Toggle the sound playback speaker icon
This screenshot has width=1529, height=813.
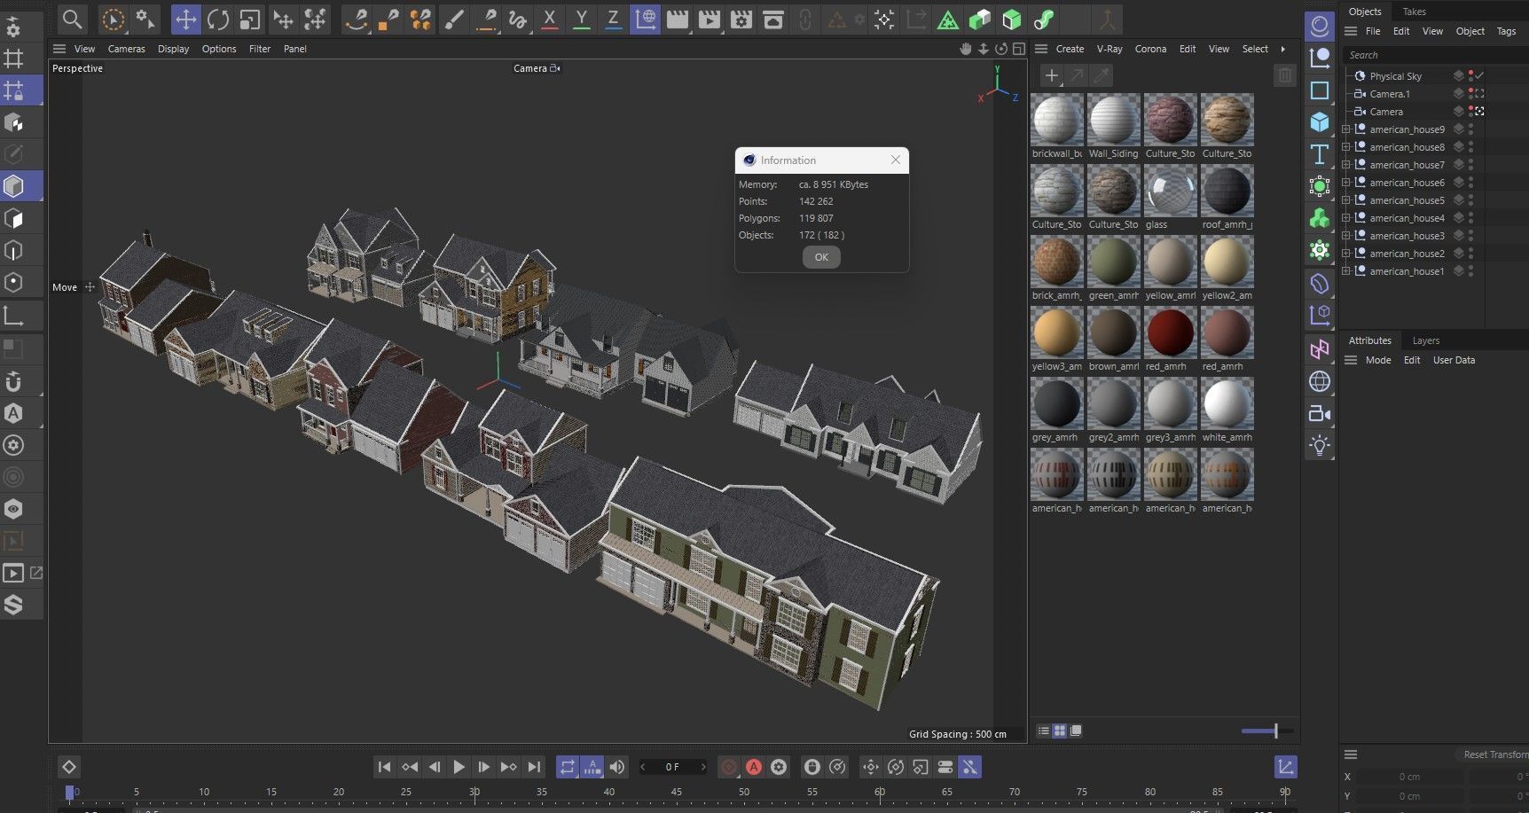617,767
